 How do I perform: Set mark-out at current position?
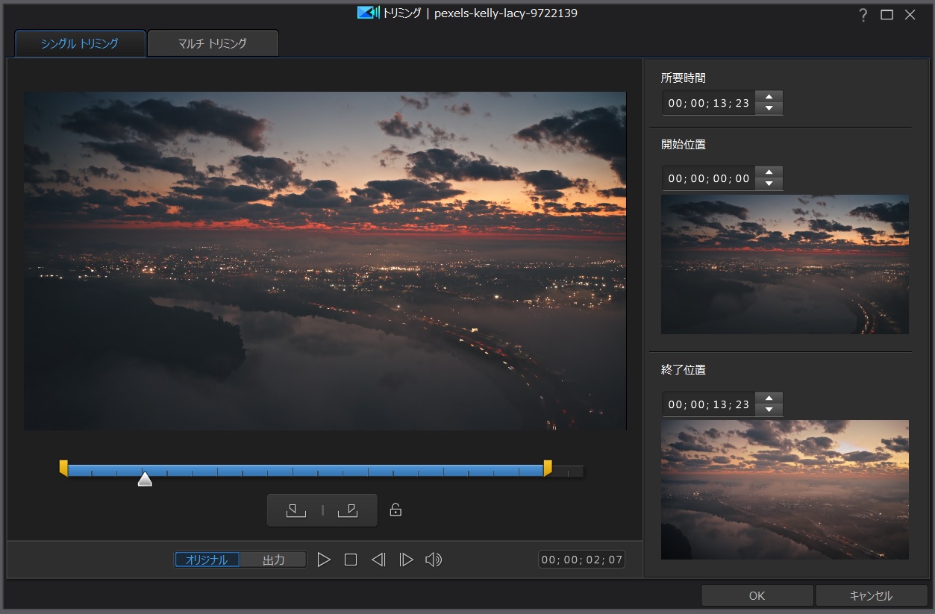point(348,510)
